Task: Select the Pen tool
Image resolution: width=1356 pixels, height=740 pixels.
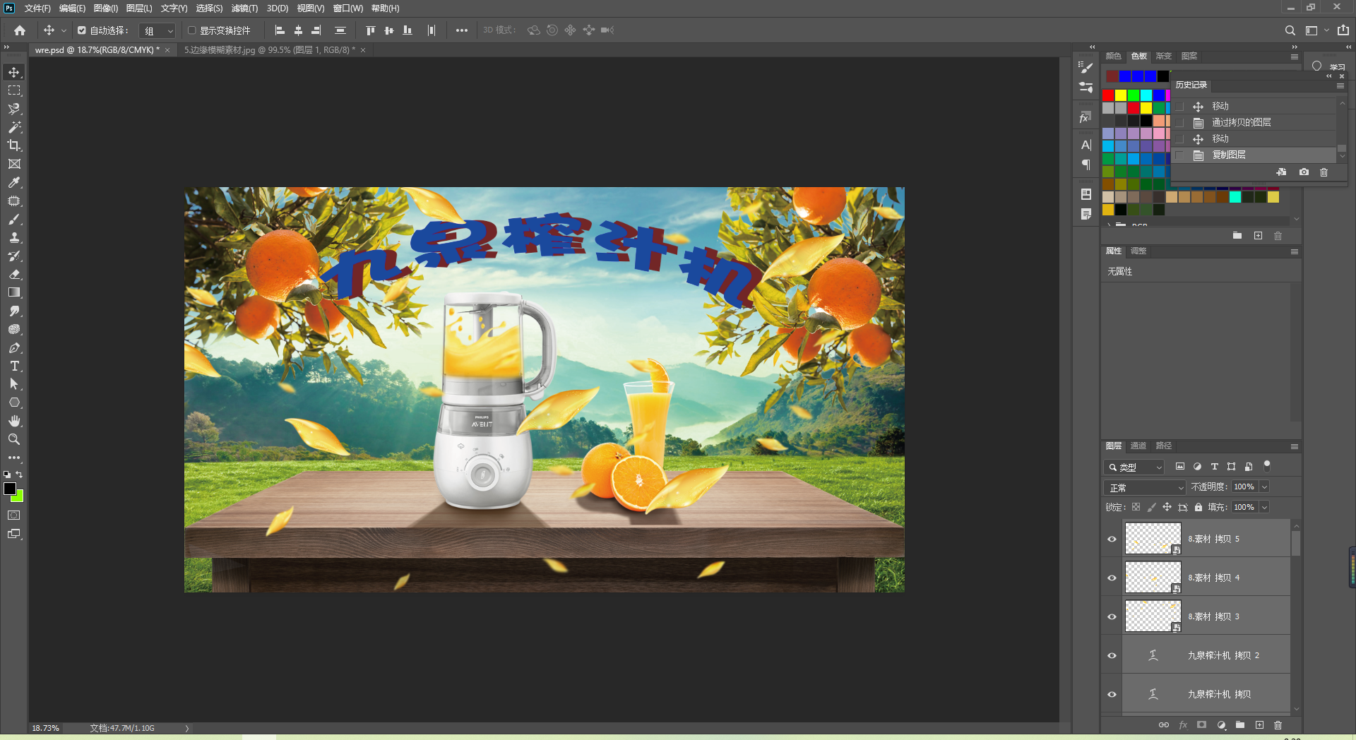Action: (14, 347)
